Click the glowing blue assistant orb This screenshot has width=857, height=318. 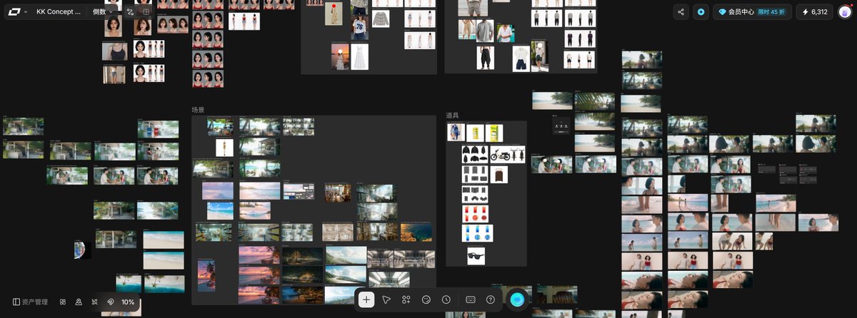pyautogui.click(x=517, y=299)
